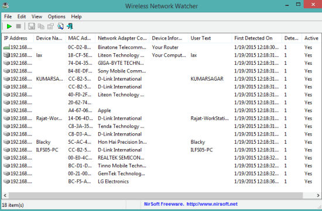
Task: Click the device icon on the REALTEK row
Action: pyautogui.click(x=6, y=158)
